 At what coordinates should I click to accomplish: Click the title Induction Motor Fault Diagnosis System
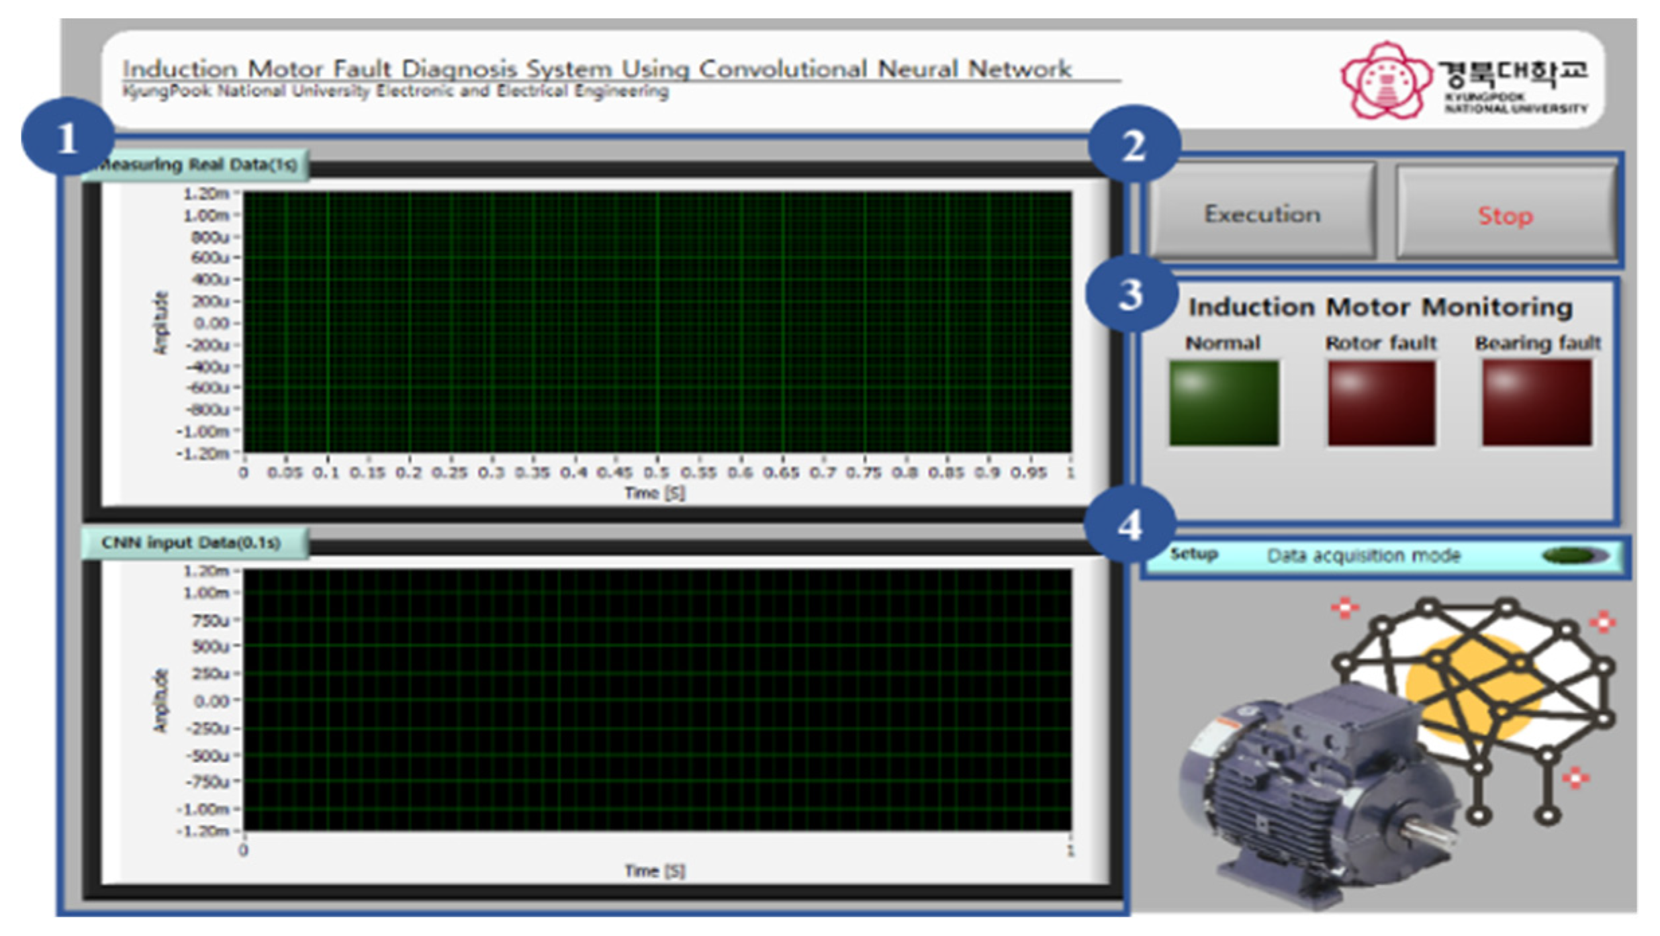click(x=596, y=68)
